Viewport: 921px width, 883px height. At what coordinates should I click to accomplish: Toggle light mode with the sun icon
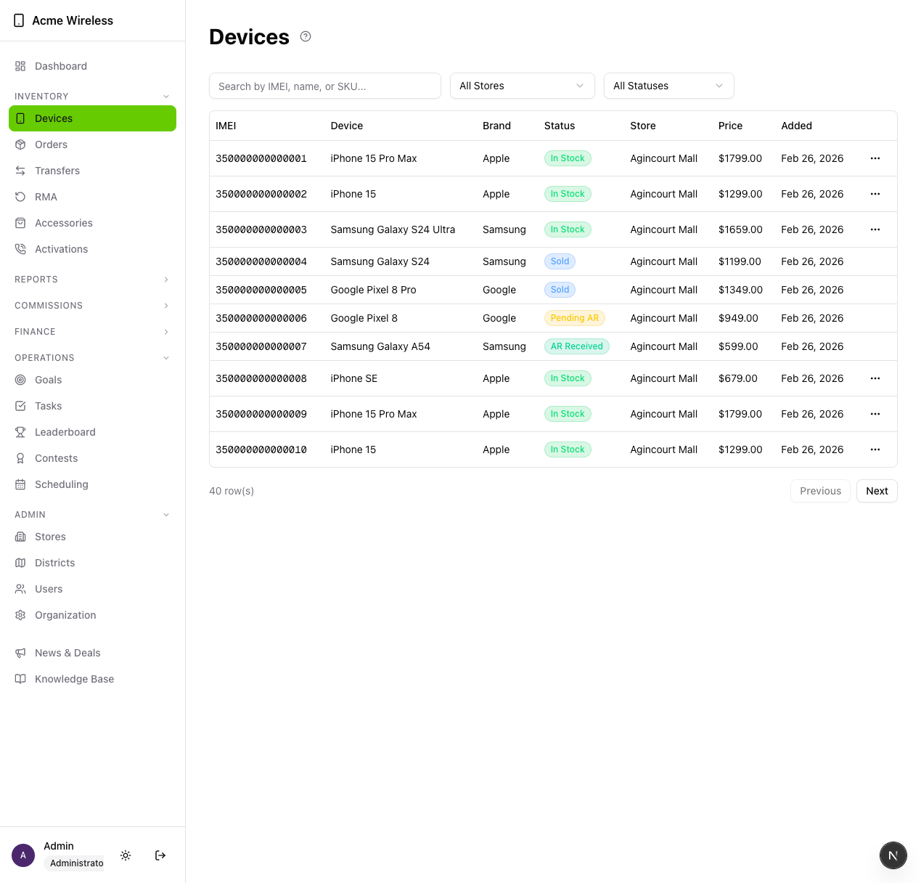point(125,855)
